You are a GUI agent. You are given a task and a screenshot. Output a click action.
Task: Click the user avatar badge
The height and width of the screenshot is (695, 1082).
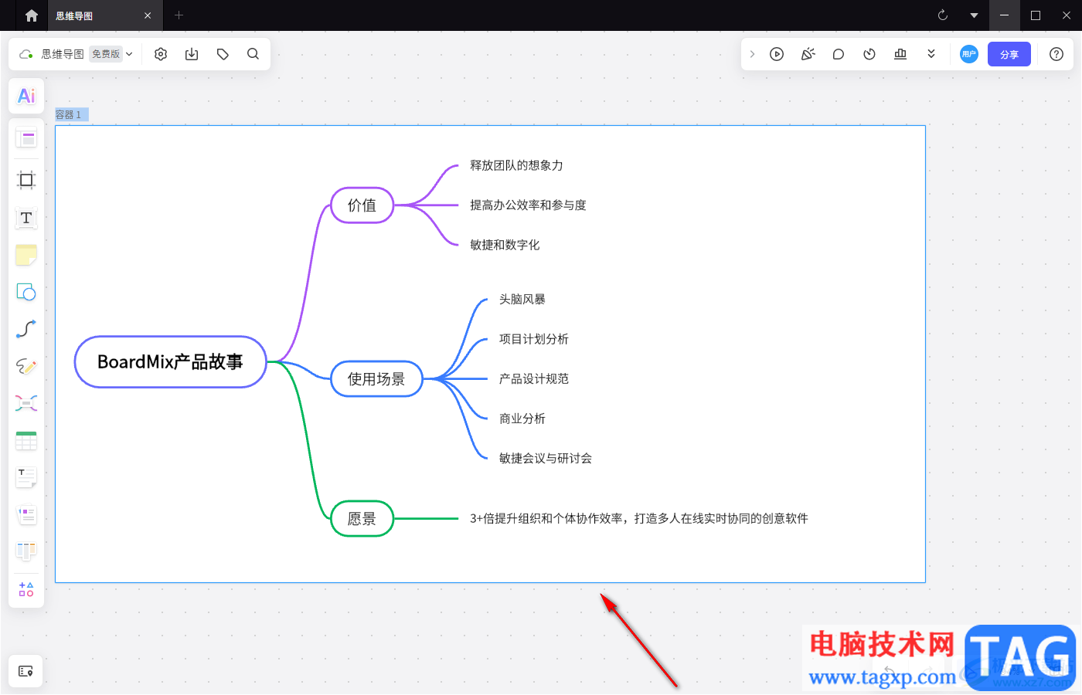969,54
